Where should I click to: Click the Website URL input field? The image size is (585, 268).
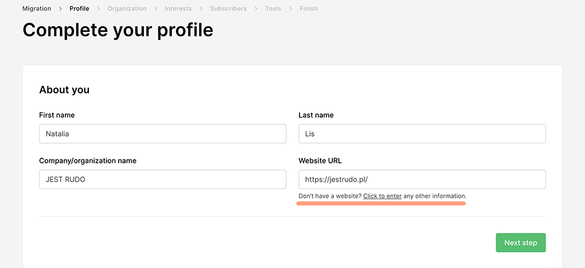[422, 179]
